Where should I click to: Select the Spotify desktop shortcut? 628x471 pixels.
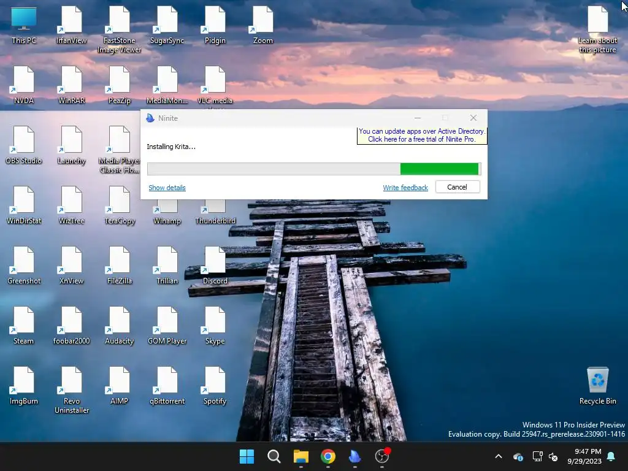tap(215, 385)
